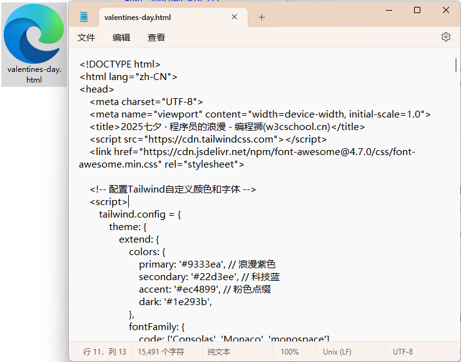The image size is (461, 362).
Task: Click the primary: '#9333ea' line
Action: tap(207, 264)
